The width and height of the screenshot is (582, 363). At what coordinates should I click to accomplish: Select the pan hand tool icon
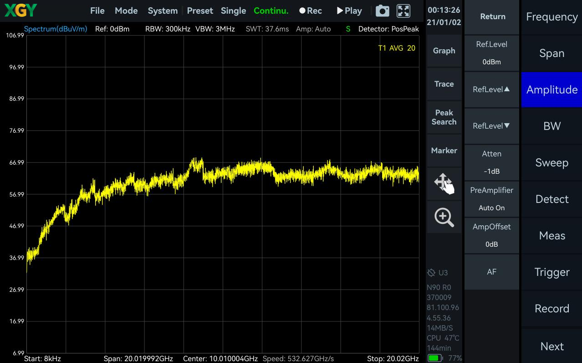pyautogui.click(x=444, y=183)
